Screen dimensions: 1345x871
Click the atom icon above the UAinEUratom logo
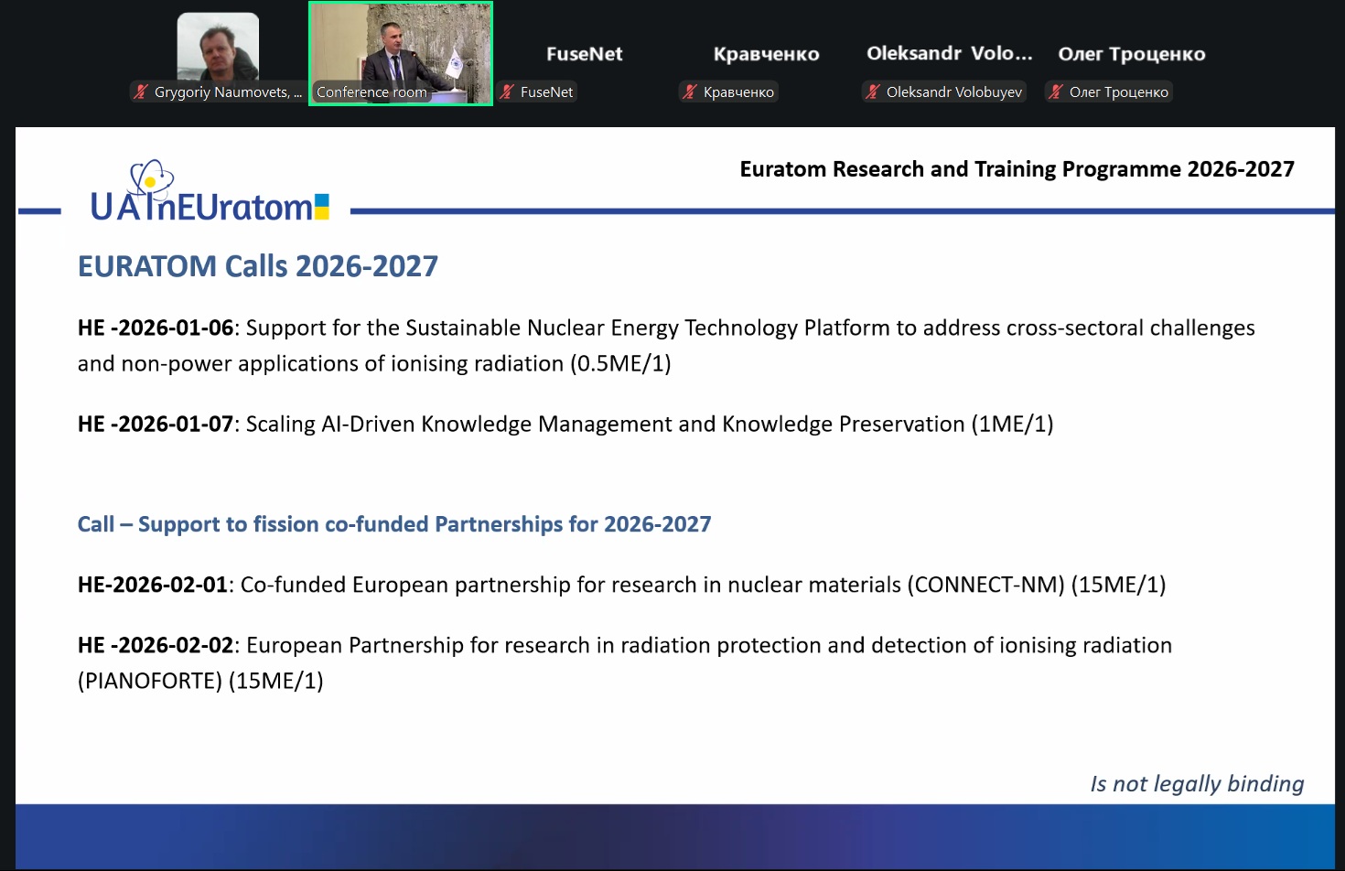tap(151, 177)
